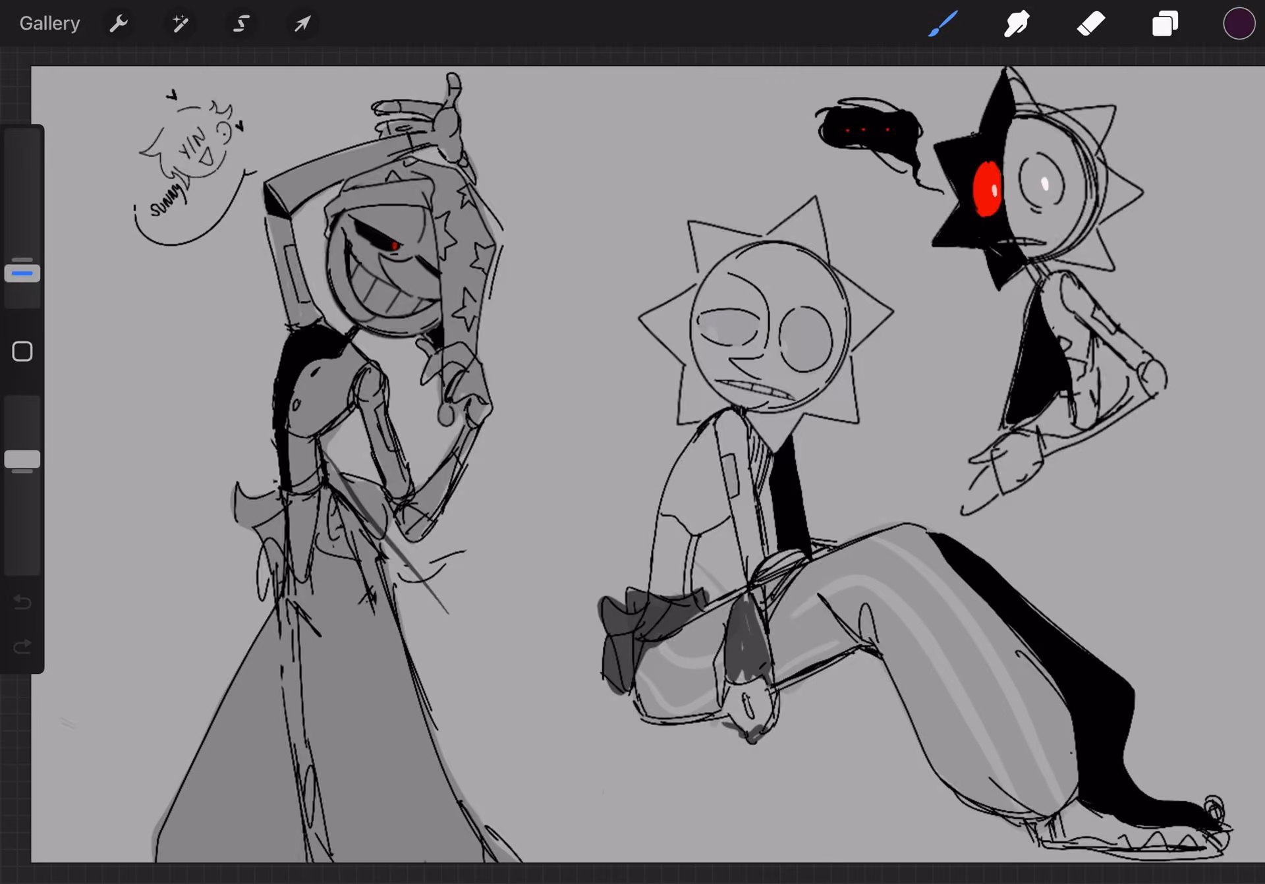Open the Actions wrench menu

[119, 24]
